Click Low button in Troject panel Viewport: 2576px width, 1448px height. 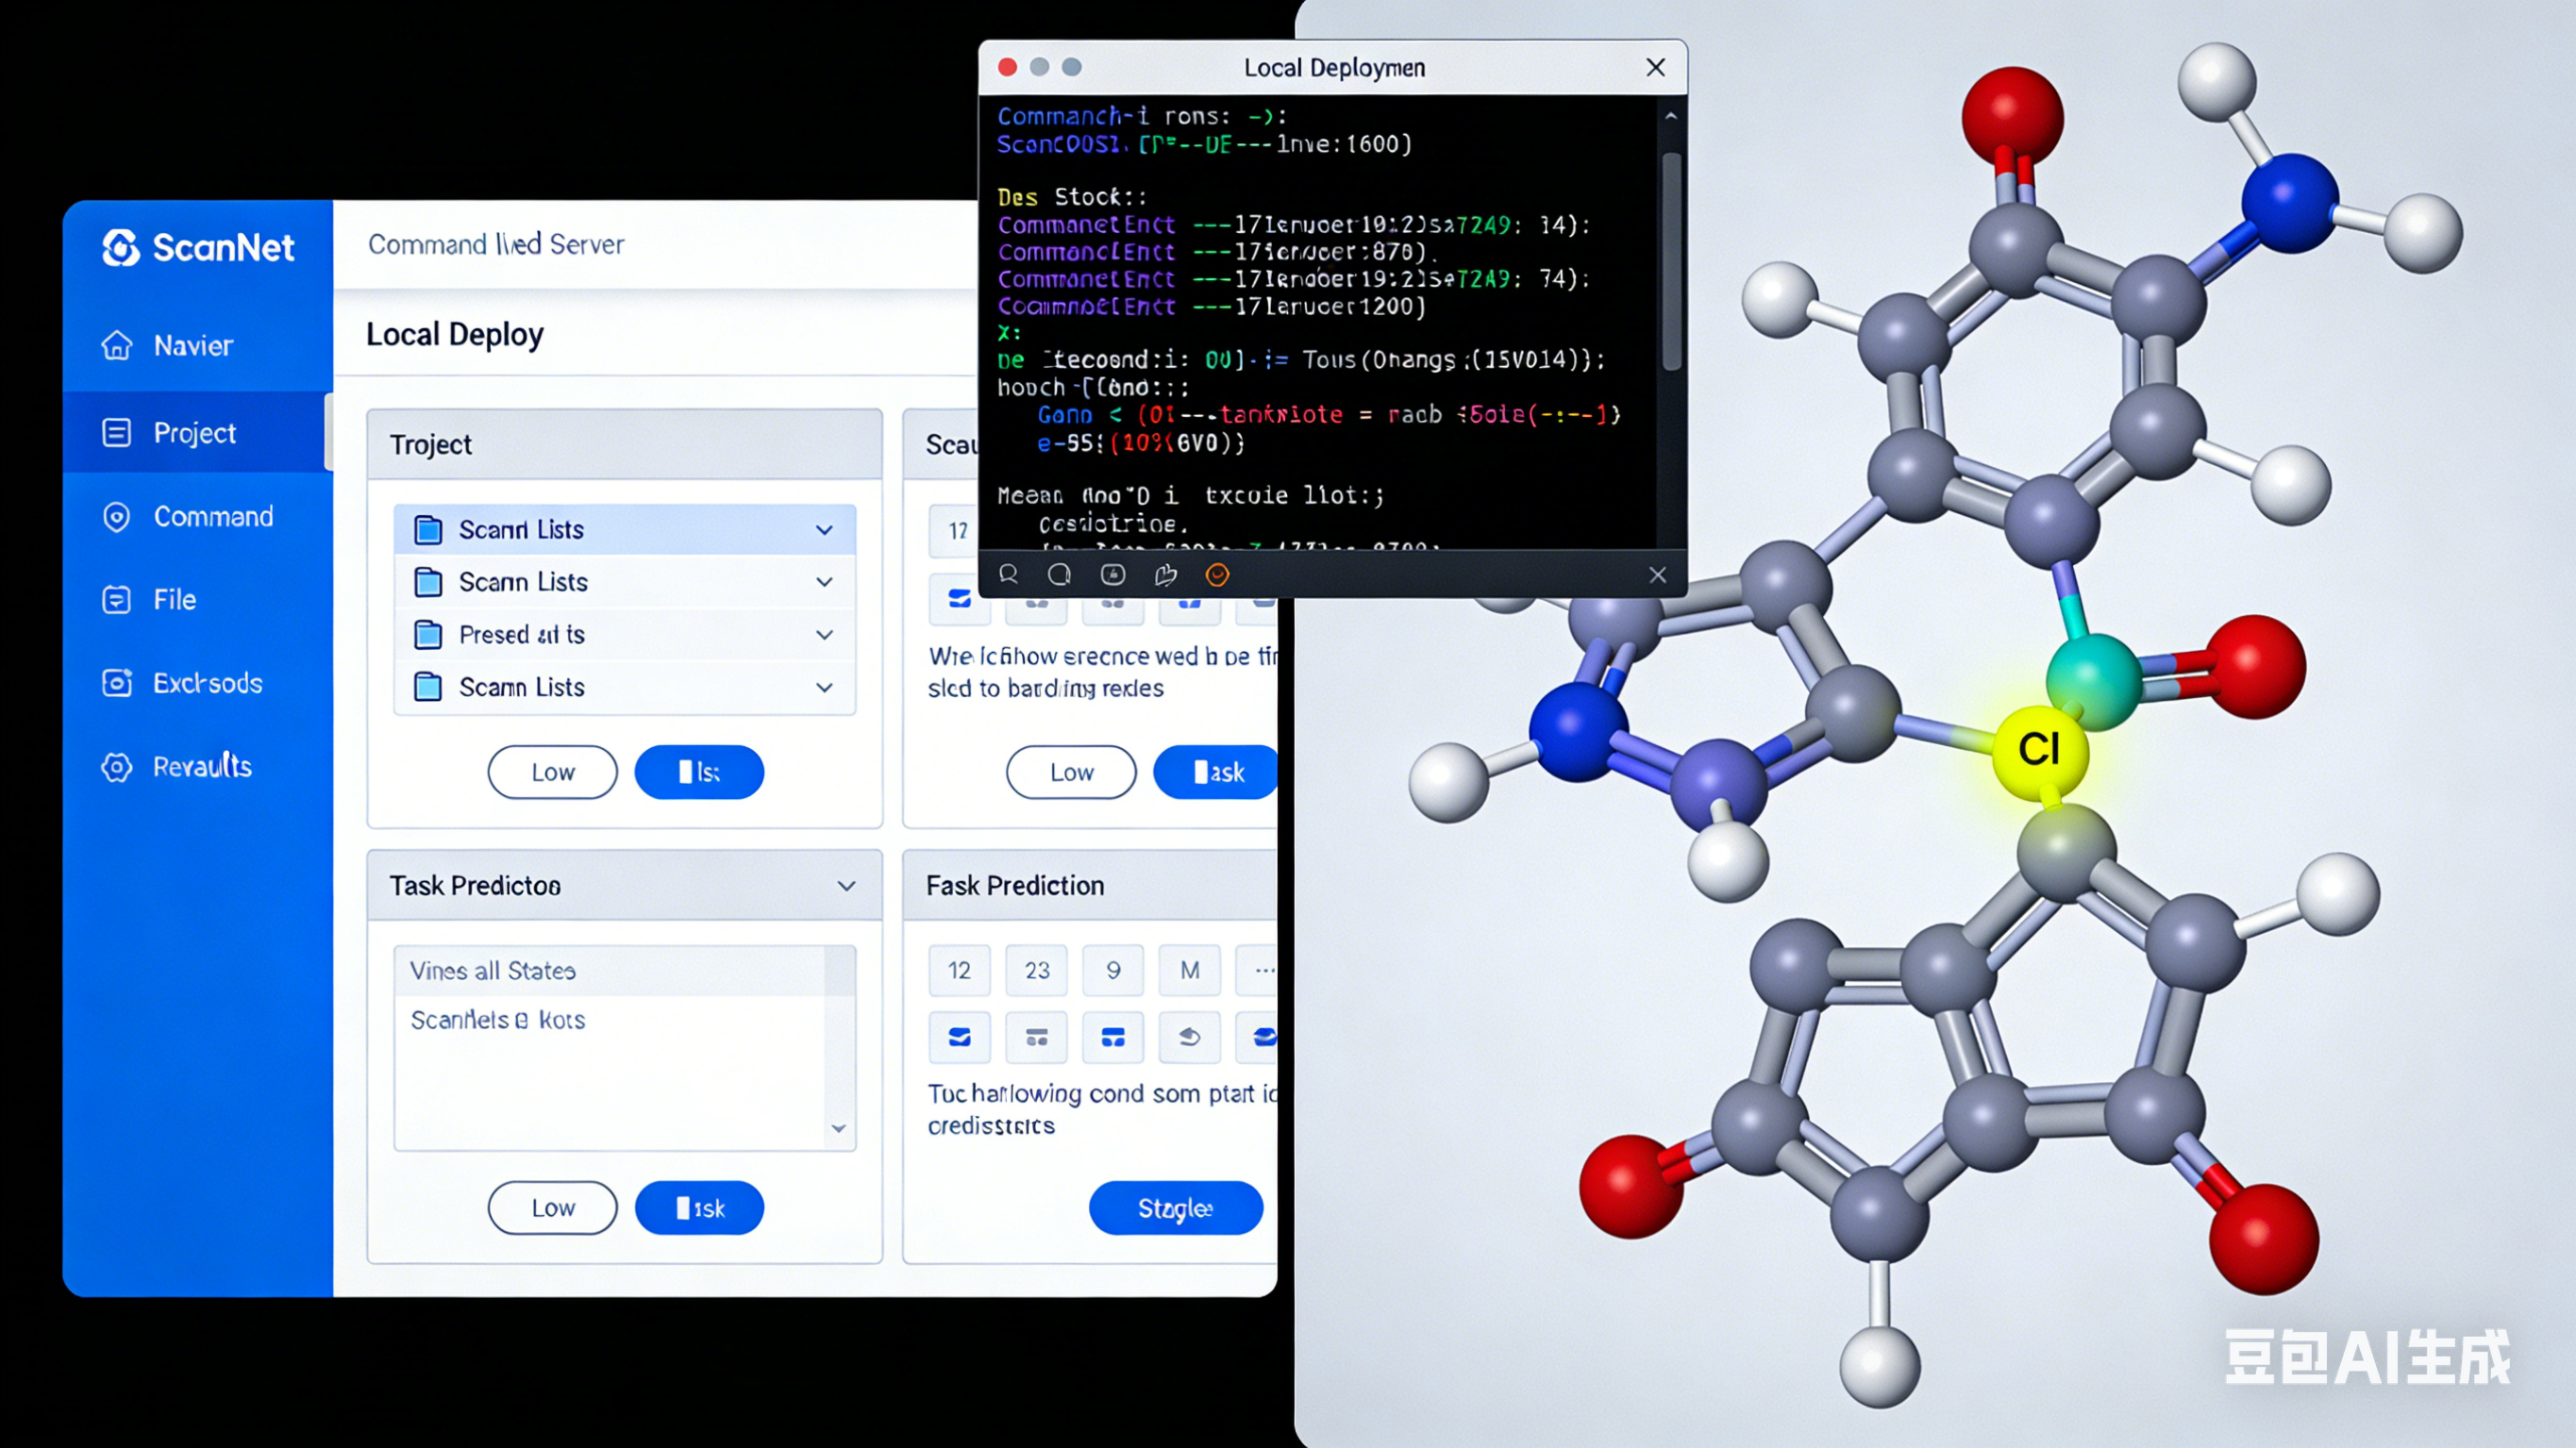pyautogui.click(x=552, y=772)
